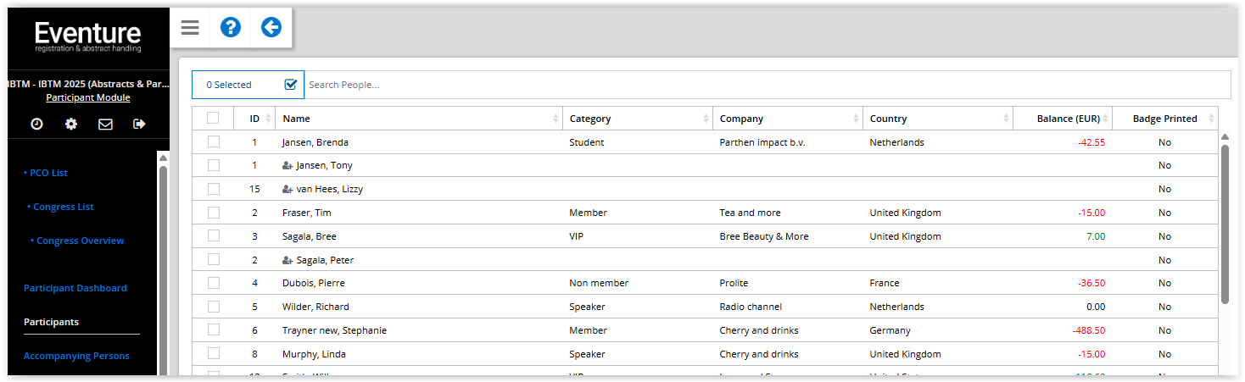Image resolution: width=1245 pixels, height=382 pixels.
Task: Click the Search People input field
Action: pos(763,85)
